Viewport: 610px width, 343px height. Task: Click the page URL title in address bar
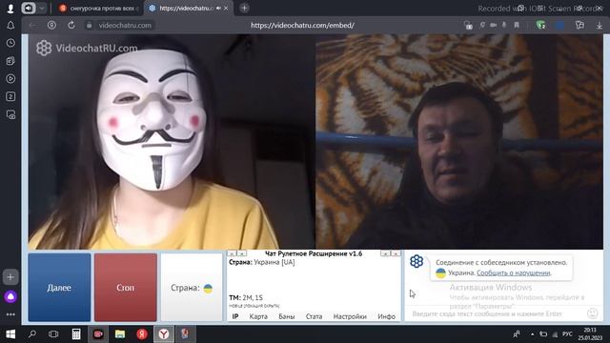pyautogui.click(x=302, y=26)
